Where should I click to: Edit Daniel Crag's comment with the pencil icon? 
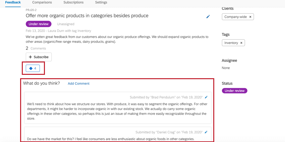206,132
